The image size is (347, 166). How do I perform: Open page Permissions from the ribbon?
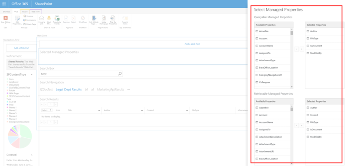click(29, 20)
